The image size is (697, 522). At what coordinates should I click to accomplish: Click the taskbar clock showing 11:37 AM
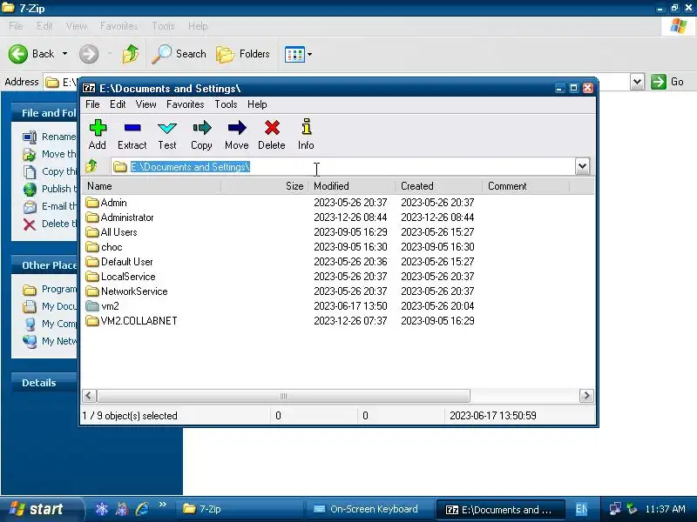(665, 509)
